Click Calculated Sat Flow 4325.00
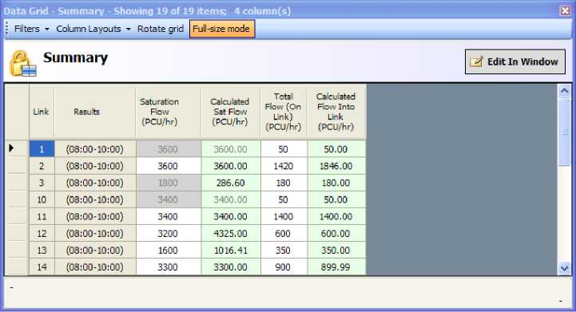Image resolution: width=576 pixels, height=312 pixels. pos(231,234)
